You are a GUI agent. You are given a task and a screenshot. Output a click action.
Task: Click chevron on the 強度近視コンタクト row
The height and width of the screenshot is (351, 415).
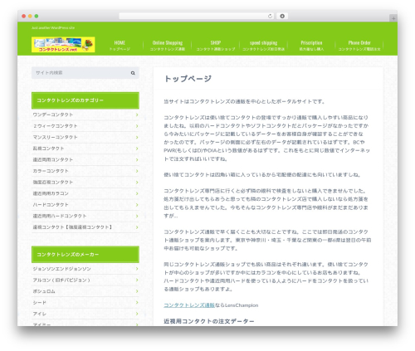click(137, 183)
